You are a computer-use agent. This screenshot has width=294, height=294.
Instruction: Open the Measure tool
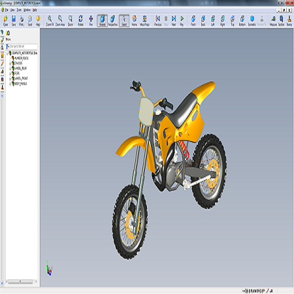273,21
